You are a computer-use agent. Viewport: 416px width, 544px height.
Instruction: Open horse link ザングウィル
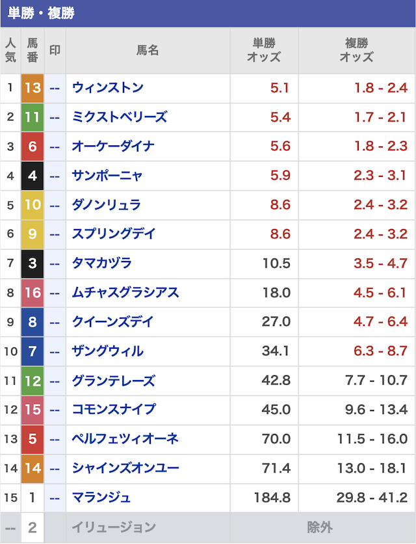(107, 351)
